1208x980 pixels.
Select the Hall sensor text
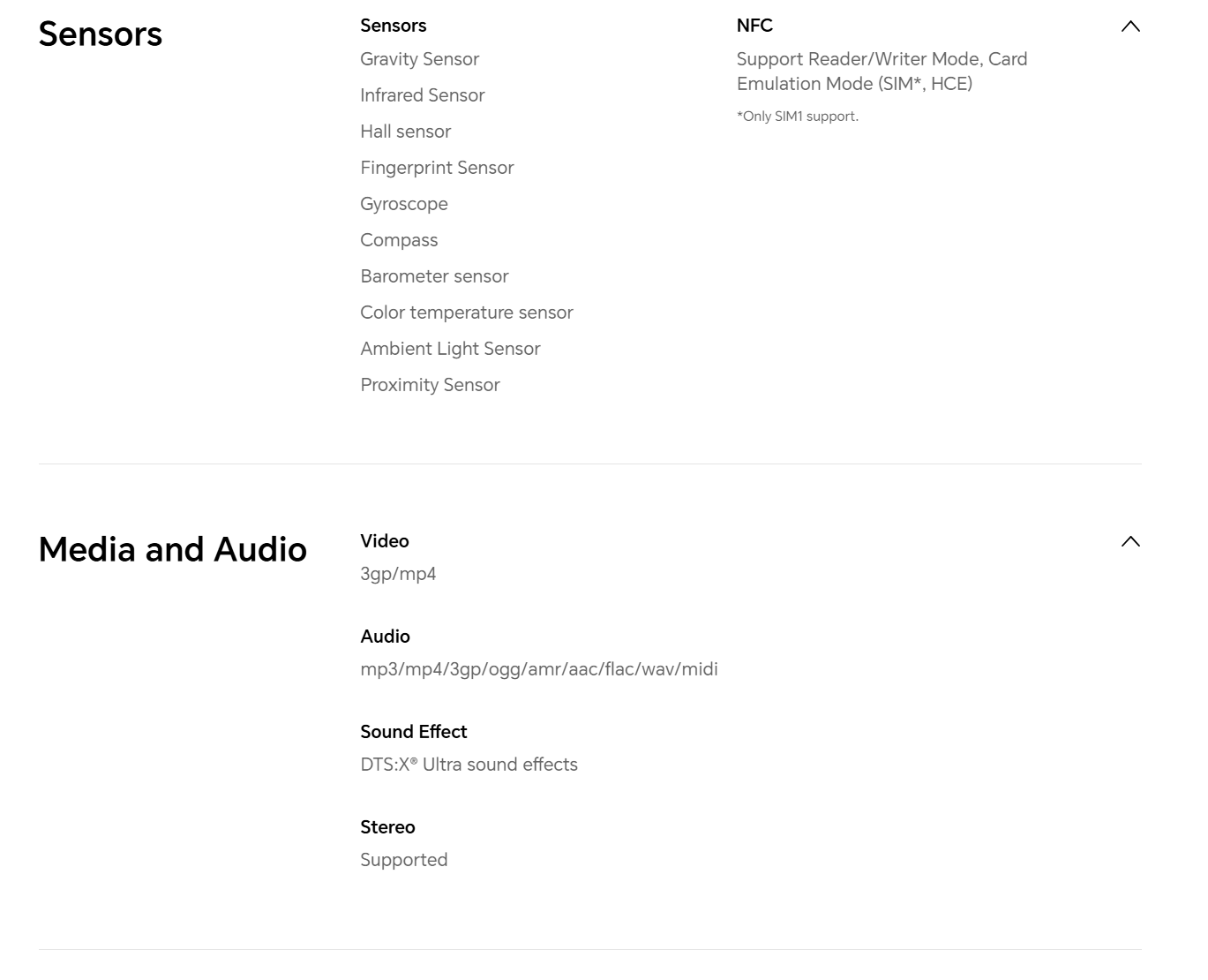(405, 132)
